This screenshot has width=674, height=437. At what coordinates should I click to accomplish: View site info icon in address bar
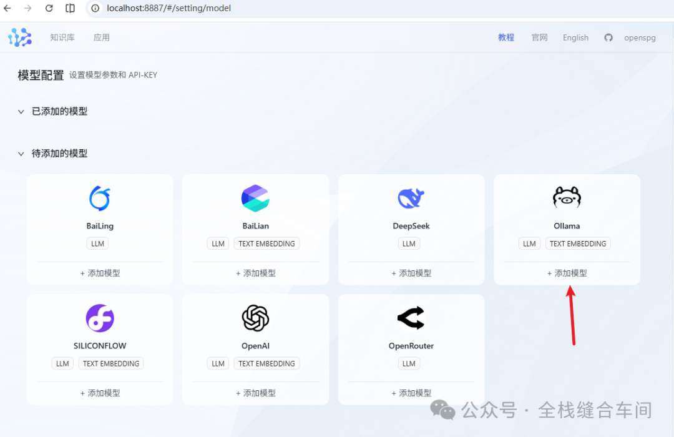pos(95,8)
